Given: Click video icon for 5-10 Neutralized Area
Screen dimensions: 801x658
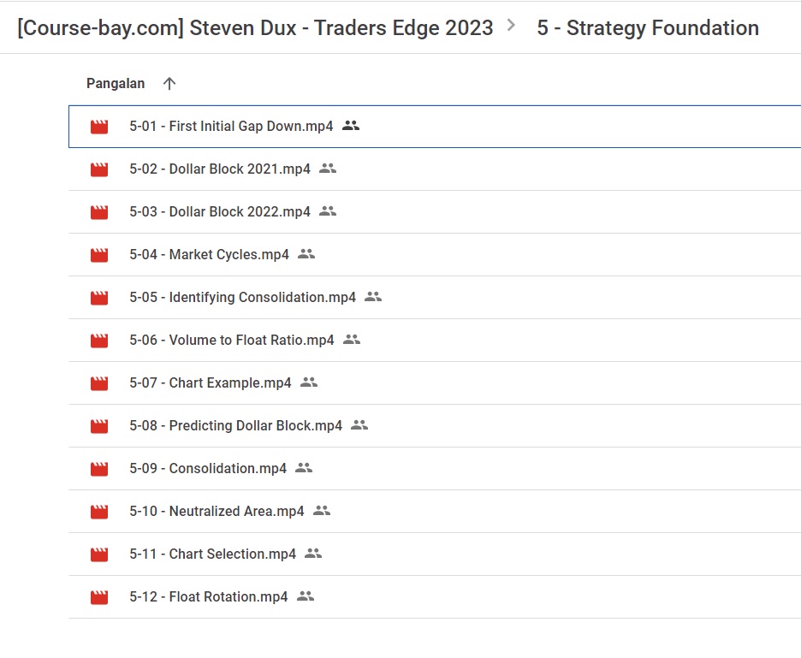Looking at the screenshot, I should click(x=99, y=512).
